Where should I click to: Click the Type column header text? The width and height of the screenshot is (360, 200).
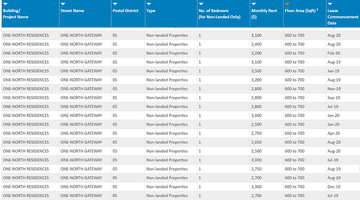pos(151,11)
